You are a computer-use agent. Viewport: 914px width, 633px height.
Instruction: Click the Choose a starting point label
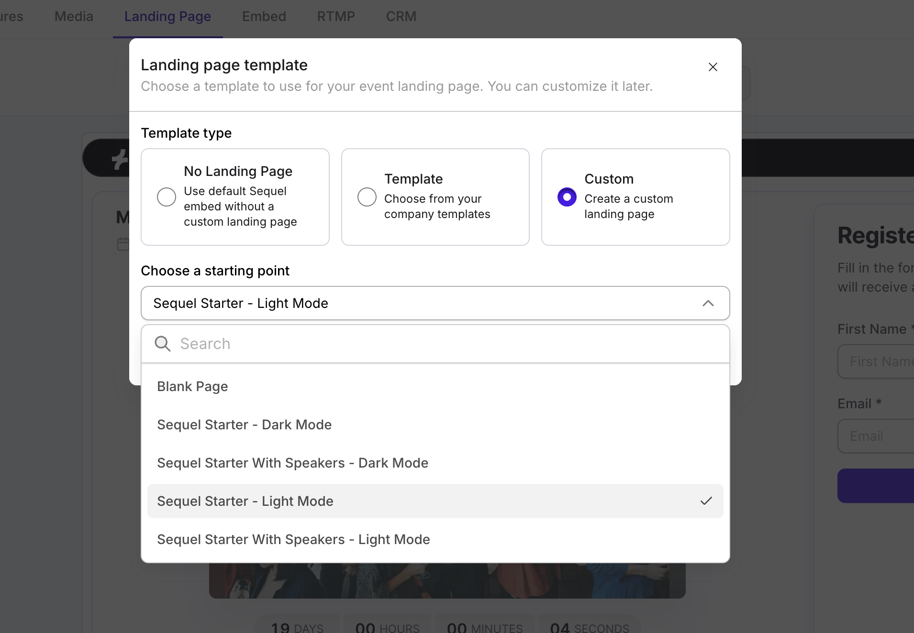click(x=215, y=271)
